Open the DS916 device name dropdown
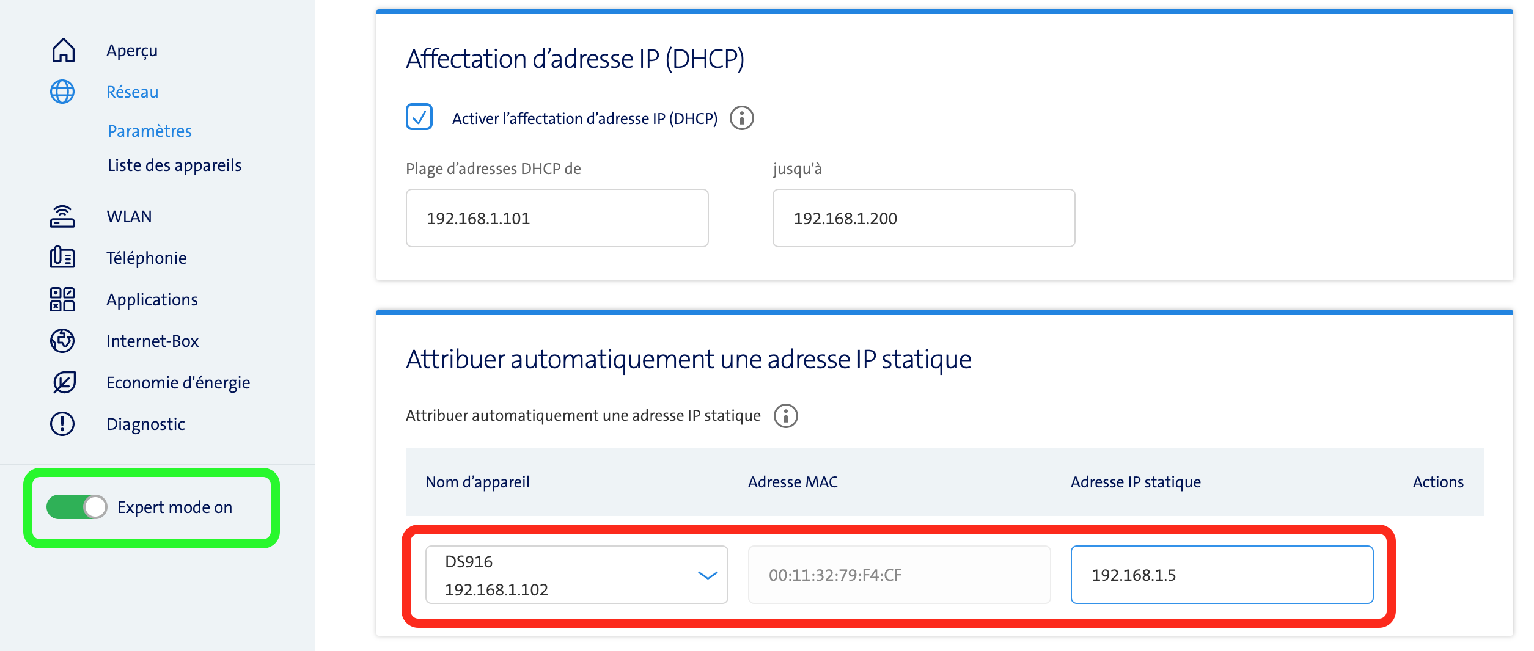This screenshot has height=651, width=1534. click(x=576, y=575)
